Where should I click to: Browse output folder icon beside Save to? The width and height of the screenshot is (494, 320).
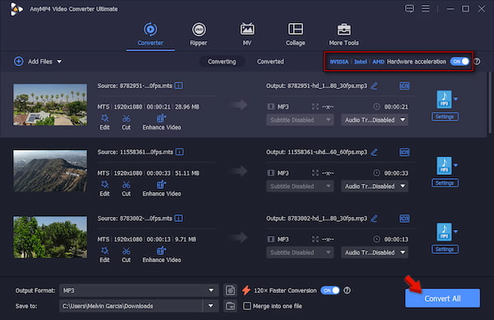(231, 306)
